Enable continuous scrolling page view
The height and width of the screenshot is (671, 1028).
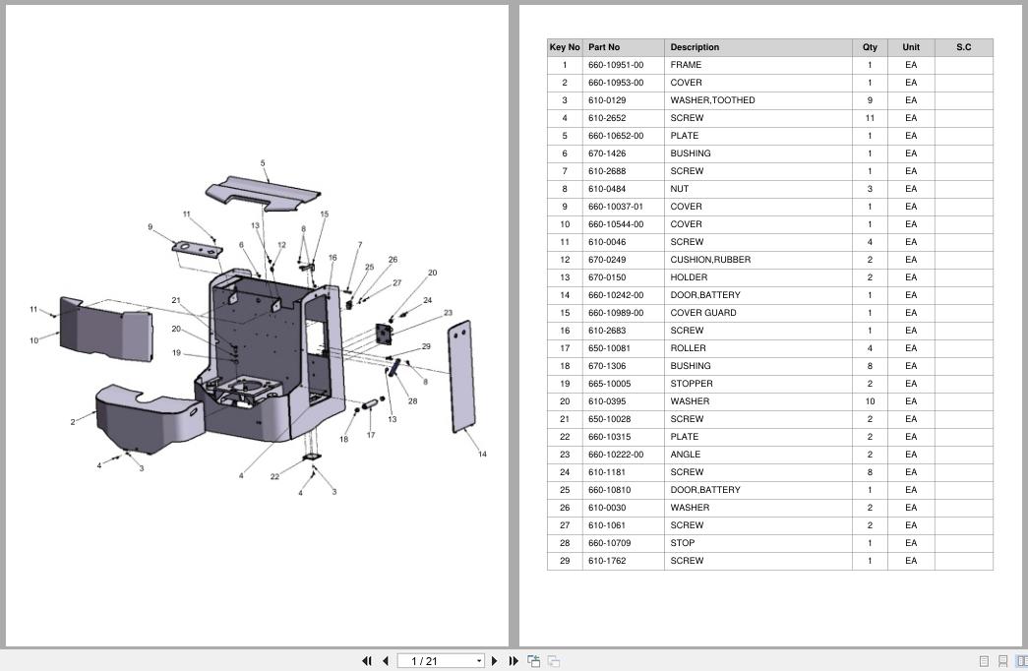pos(1002,661)
